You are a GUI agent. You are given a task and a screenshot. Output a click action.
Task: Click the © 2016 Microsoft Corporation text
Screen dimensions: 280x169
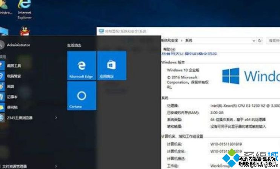(188, 82)
